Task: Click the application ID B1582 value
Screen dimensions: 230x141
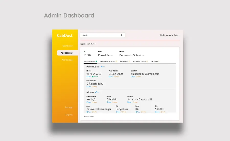Action: [87, 55]
